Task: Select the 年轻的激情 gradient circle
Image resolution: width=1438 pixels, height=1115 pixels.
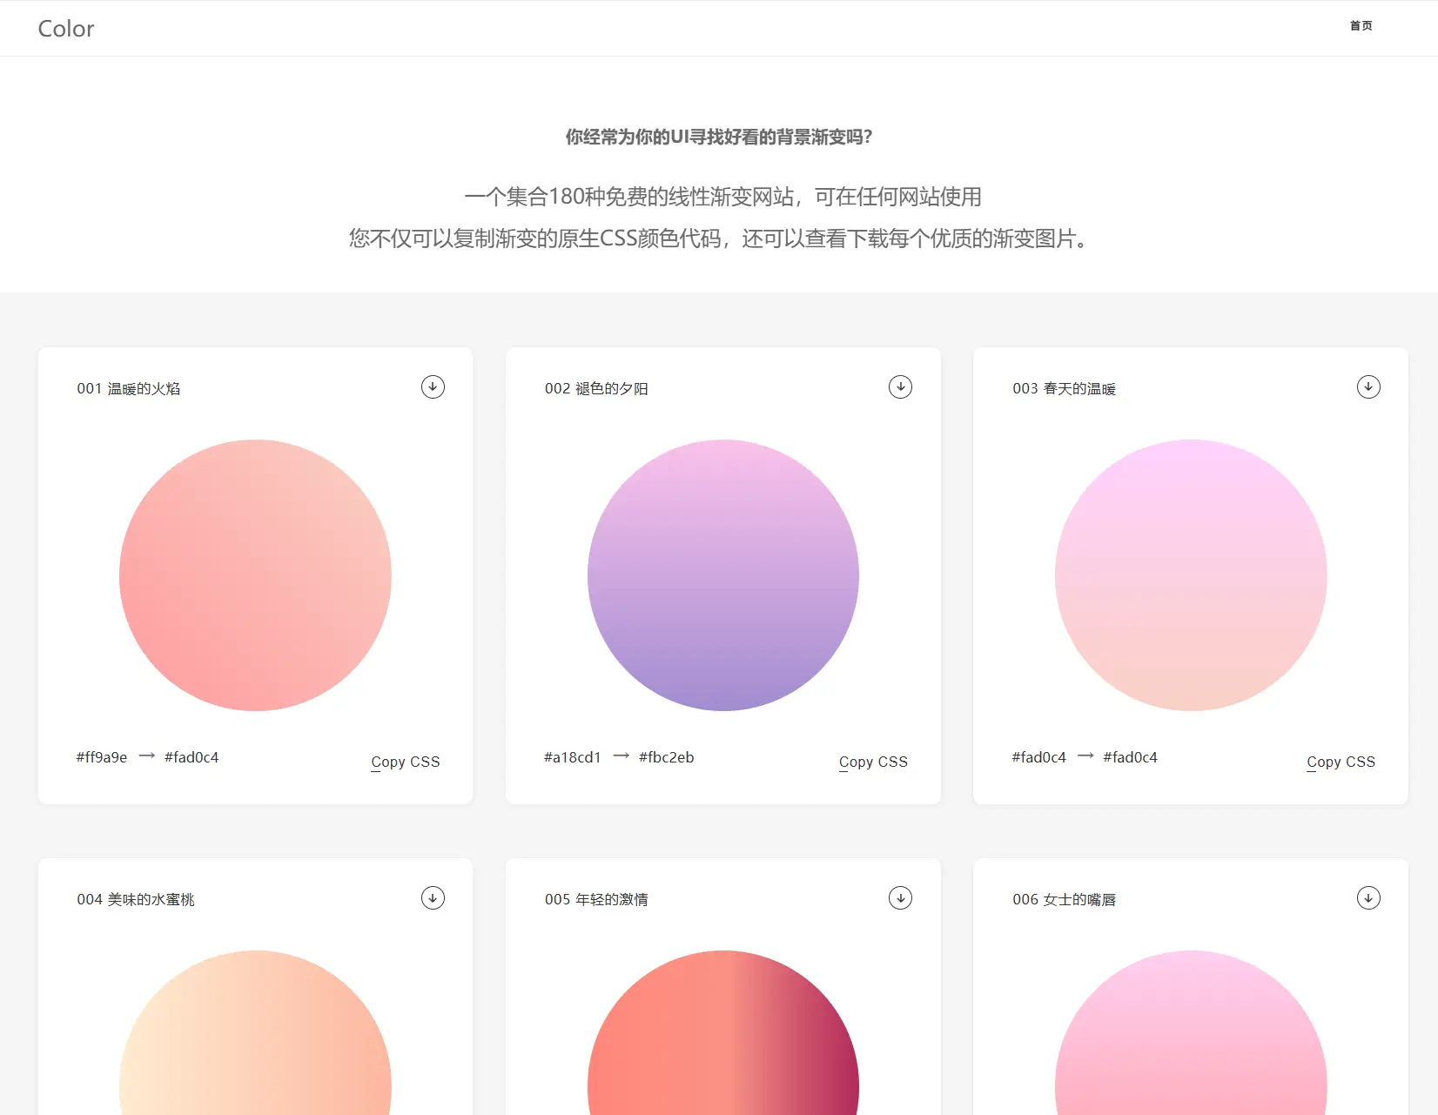Action: tap(723, 1044)
